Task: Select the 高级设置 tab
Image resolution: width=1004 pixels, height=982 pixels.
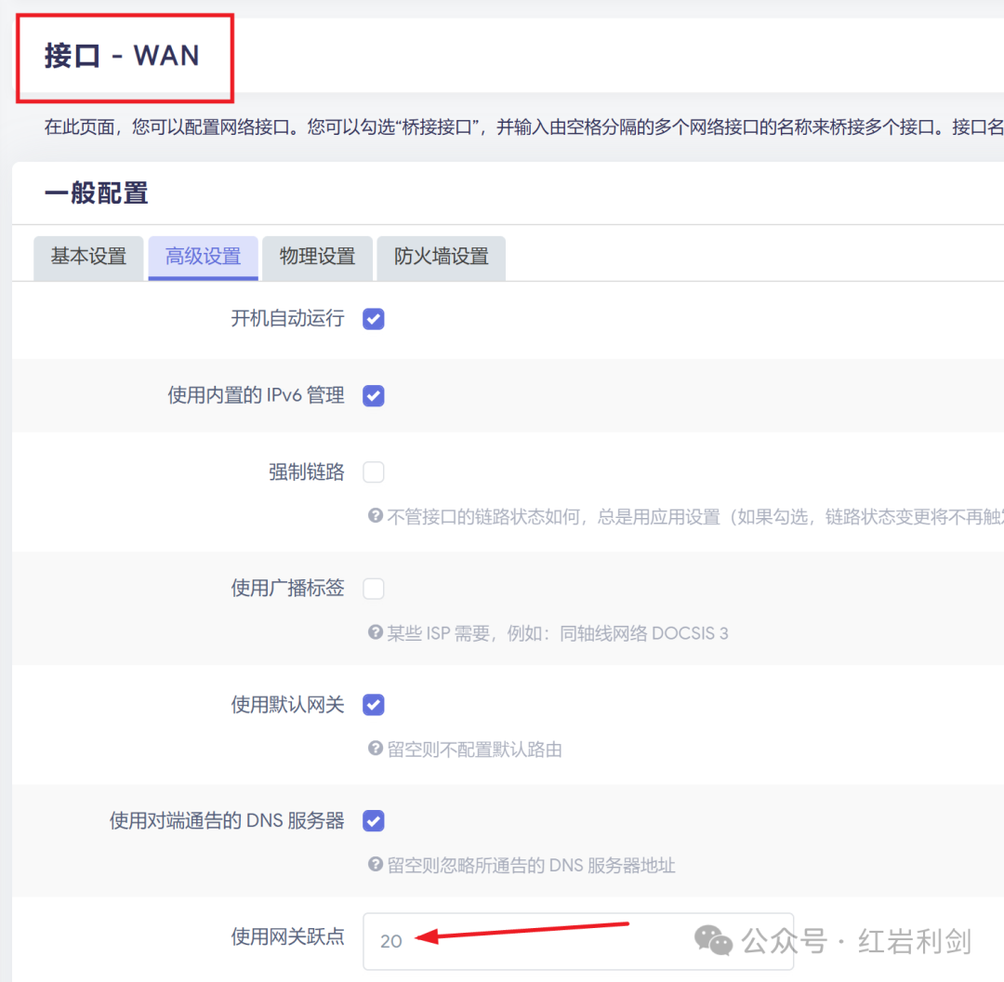Action: [x=203, y=257]
